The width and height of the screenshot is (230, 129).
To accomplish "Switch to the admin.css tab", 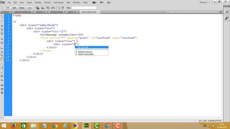I will pyautogui.click(x=72, y=12).
